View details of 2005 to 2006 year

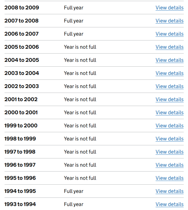click(x=170, y=47)
